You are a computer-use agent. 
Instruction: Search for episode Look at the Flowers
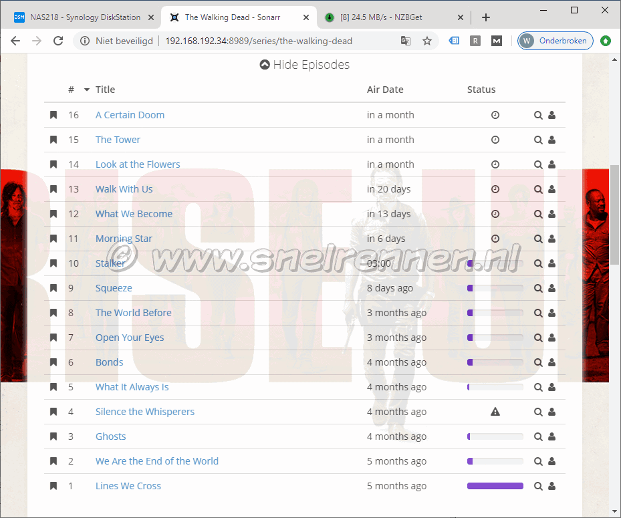click(x=538, y=164)
